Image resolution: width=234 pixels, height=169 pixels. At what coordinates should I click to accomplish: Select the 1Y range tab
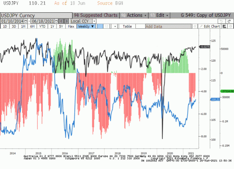52,27
